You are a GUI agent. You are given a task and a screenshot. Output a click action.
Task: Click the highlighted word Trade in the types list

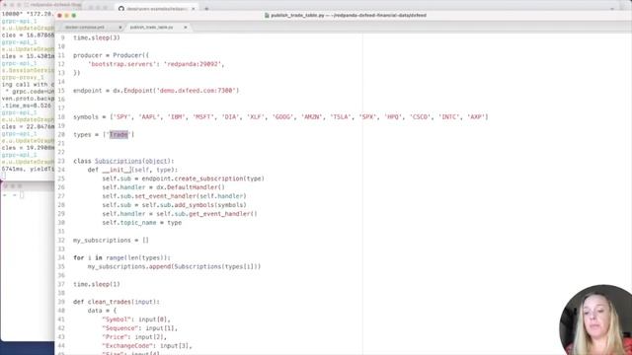[x=118, y=134]
